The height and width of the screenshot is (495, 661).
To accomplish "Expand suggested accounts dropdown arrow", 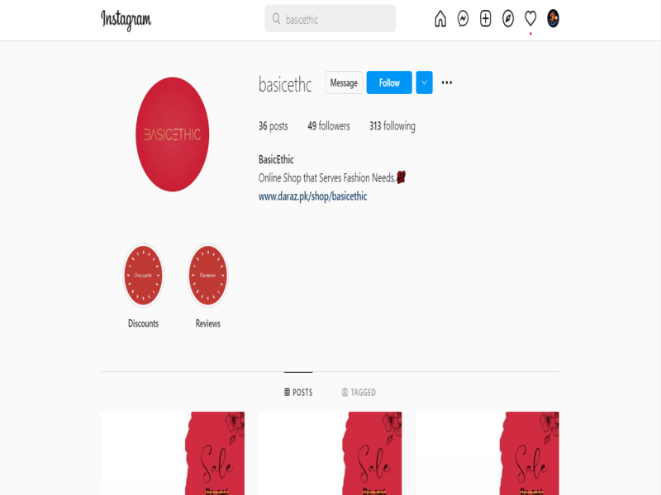I will point(424,82).
